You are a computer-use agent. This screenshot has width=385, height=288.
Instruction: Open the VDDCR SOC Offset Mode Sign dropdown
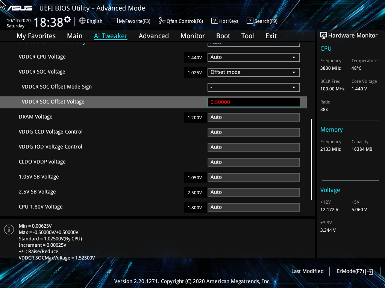click(254, 87)
